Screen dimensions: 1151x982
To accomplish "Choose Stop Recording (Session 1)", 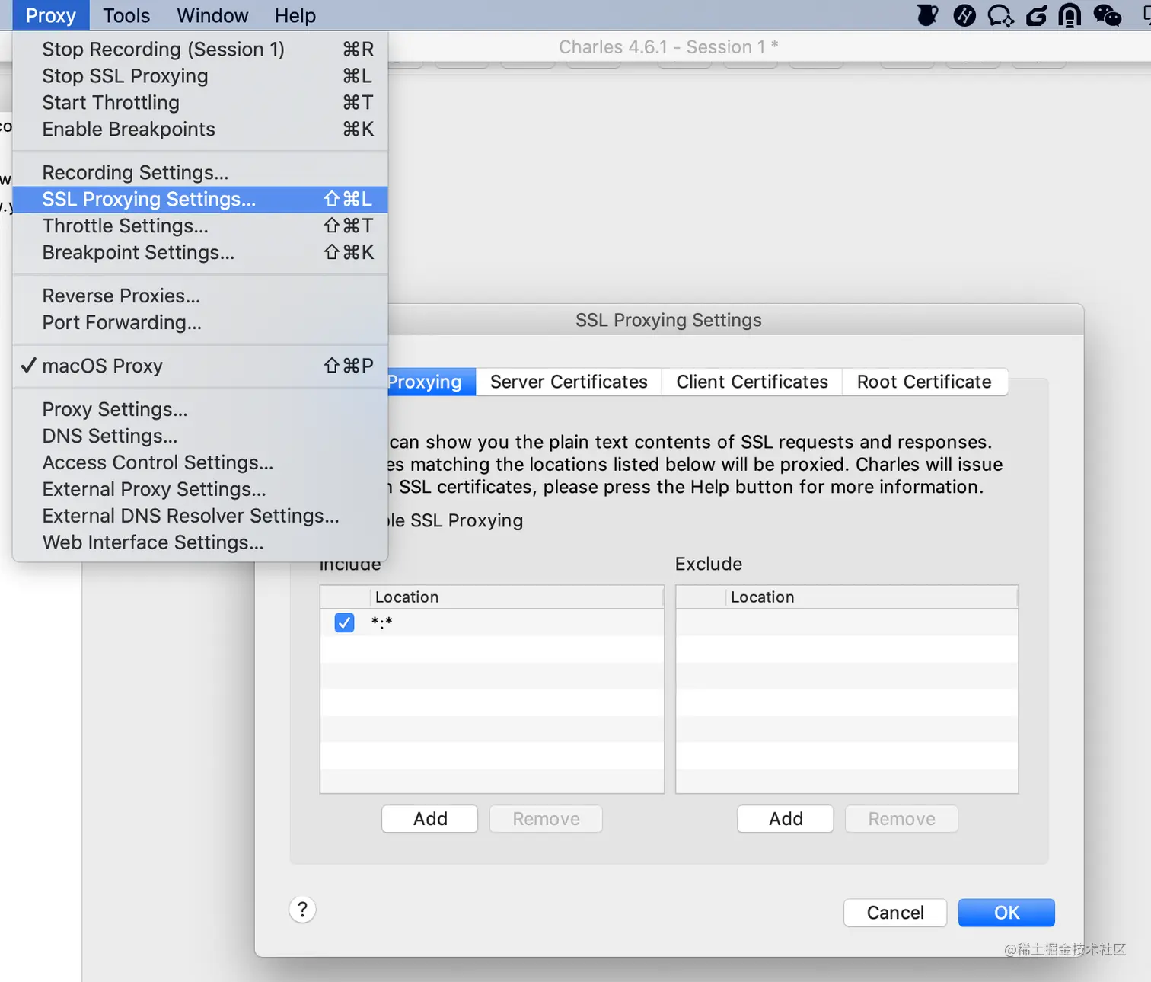I will (200, 50).
